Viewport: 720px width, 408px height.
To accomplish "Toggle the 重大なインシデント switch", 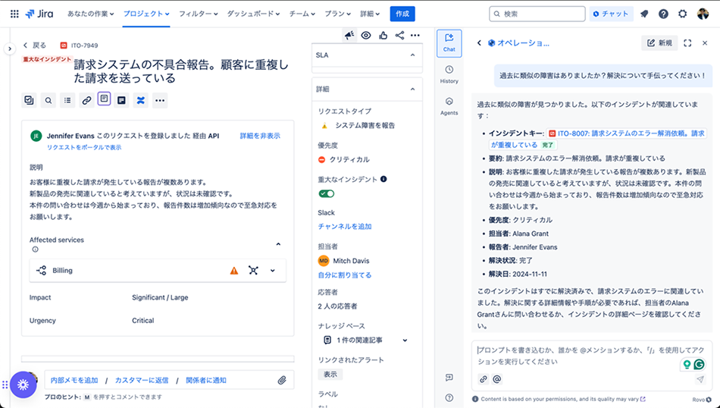I will click(x=327, y=193).
